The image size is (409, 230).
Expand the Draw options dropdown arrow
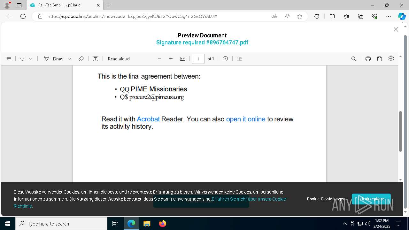70,59
